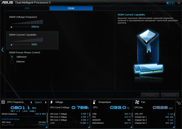This screenshot has height=129, width=182.
Task: Open monitor settings gear icon
Action: pyautogui.click(x=179, y=103)
